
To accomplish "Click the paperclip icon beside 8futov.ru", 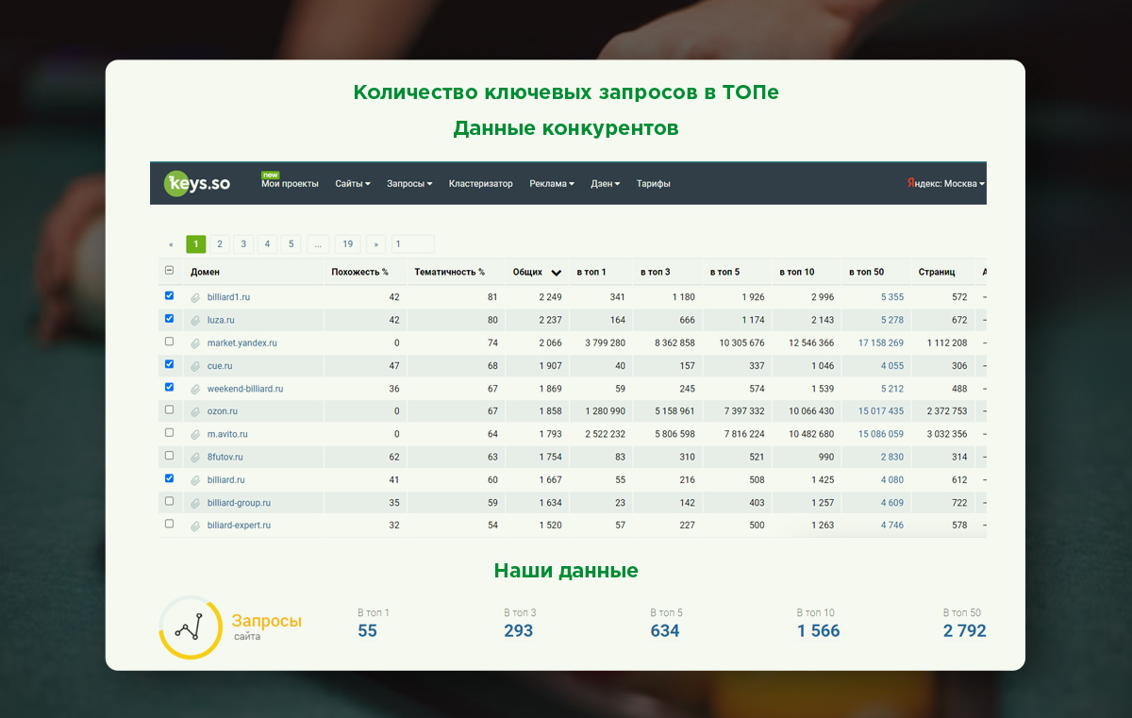I will click(195, 458).
